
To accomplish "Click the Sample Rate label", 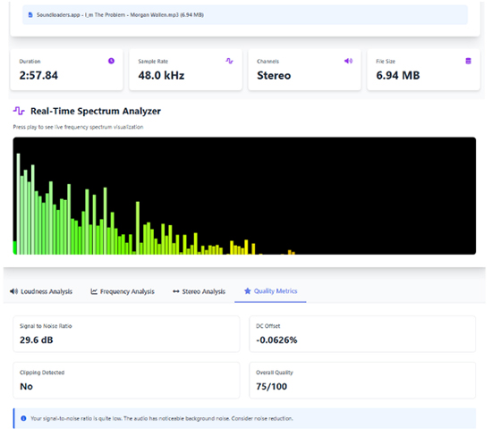I will coord(153,62).
